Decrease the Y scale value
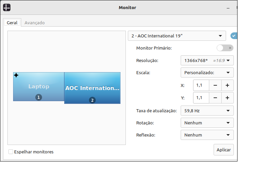This screenshot has width=255, height=179. (215, 98)
